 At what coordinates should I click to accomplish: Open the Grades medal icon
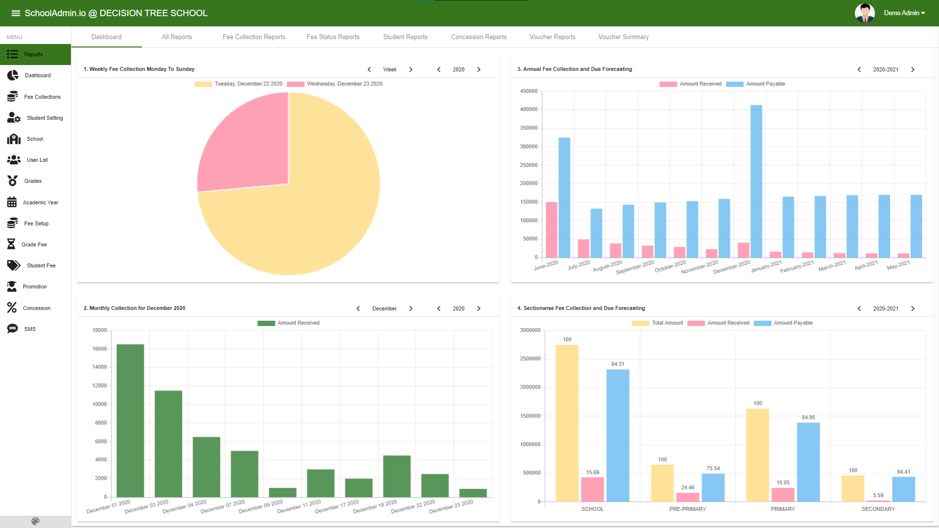(x=12, y=181)
